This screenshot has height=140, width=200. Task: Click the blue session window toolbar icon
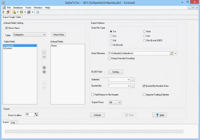click(29, 12)
